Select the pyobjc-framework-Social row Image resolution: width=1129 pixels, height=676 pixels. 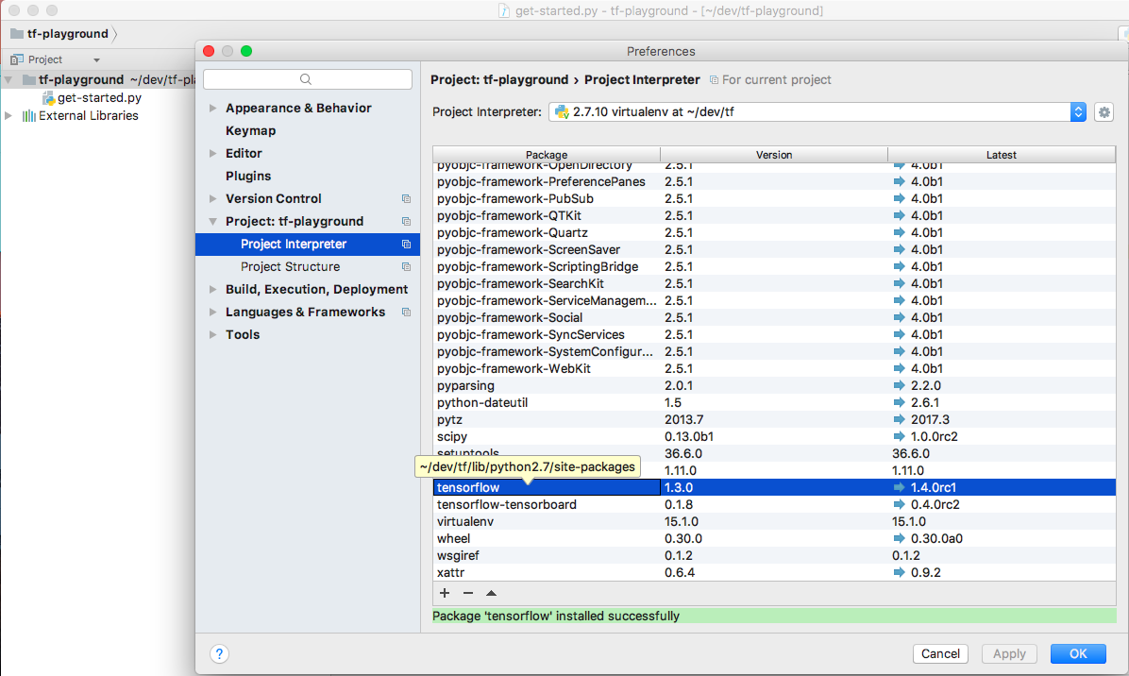(774, 317)
